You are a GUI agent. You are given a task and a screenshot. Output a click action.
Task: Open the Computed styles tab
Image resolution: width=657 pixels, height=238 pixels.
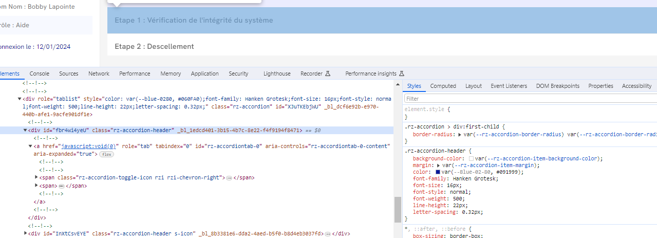(x=443, y=86)
